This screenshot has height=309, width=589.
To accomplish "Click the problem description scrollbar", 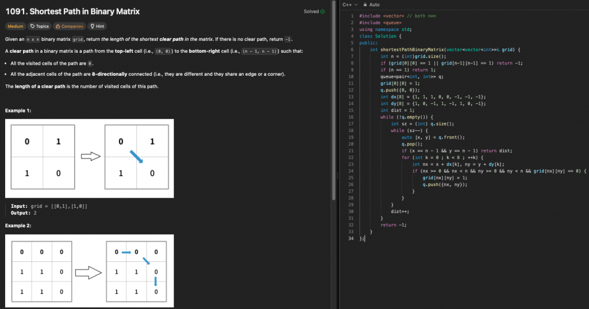I will pyautogui.click(x=334, y=101).
